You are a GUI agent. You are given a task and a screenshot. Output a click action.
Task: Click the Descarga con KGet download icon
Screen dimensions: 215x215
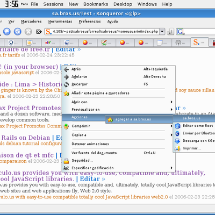(x=177, y=141)
